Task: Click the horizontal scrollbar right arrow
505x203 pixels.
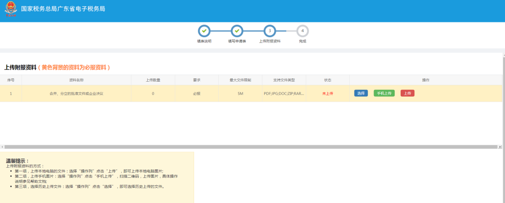Action: point(500,147)
